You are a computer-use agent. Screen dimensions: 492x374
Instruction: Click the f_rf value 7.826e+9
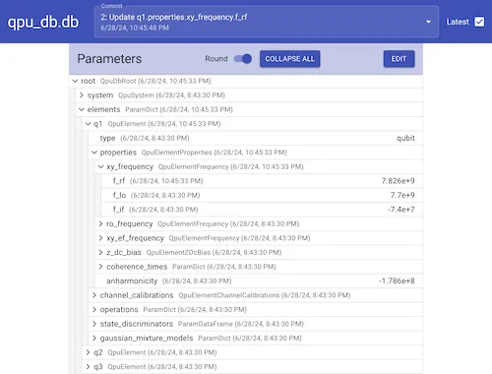tap(398, 181)
